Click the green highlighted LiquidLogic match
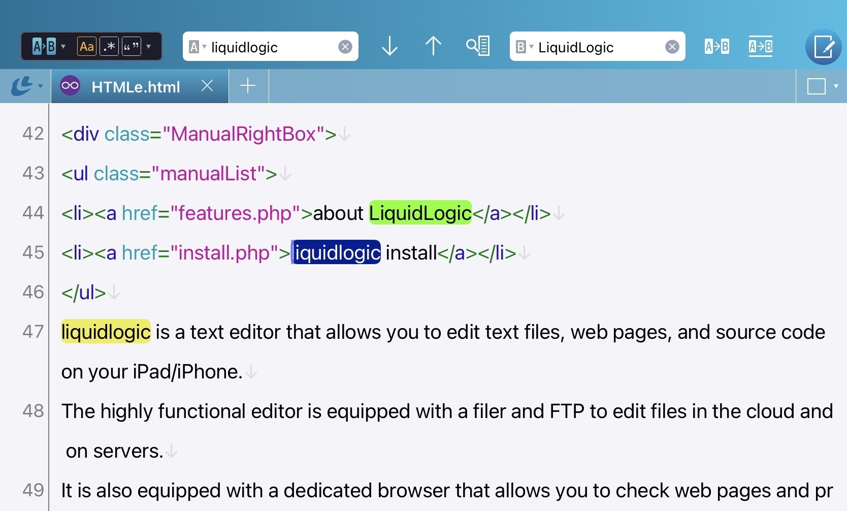 (420, 213)
